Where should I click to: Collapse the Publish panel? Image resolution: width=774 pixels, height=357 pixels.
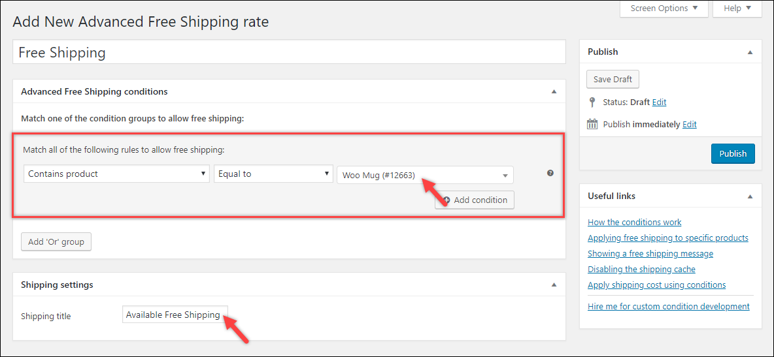(x=750, y=52)
